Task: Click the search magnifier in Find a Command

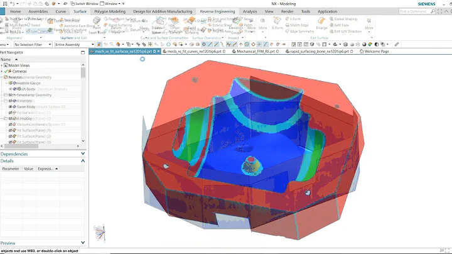Action: click(433, 11)
